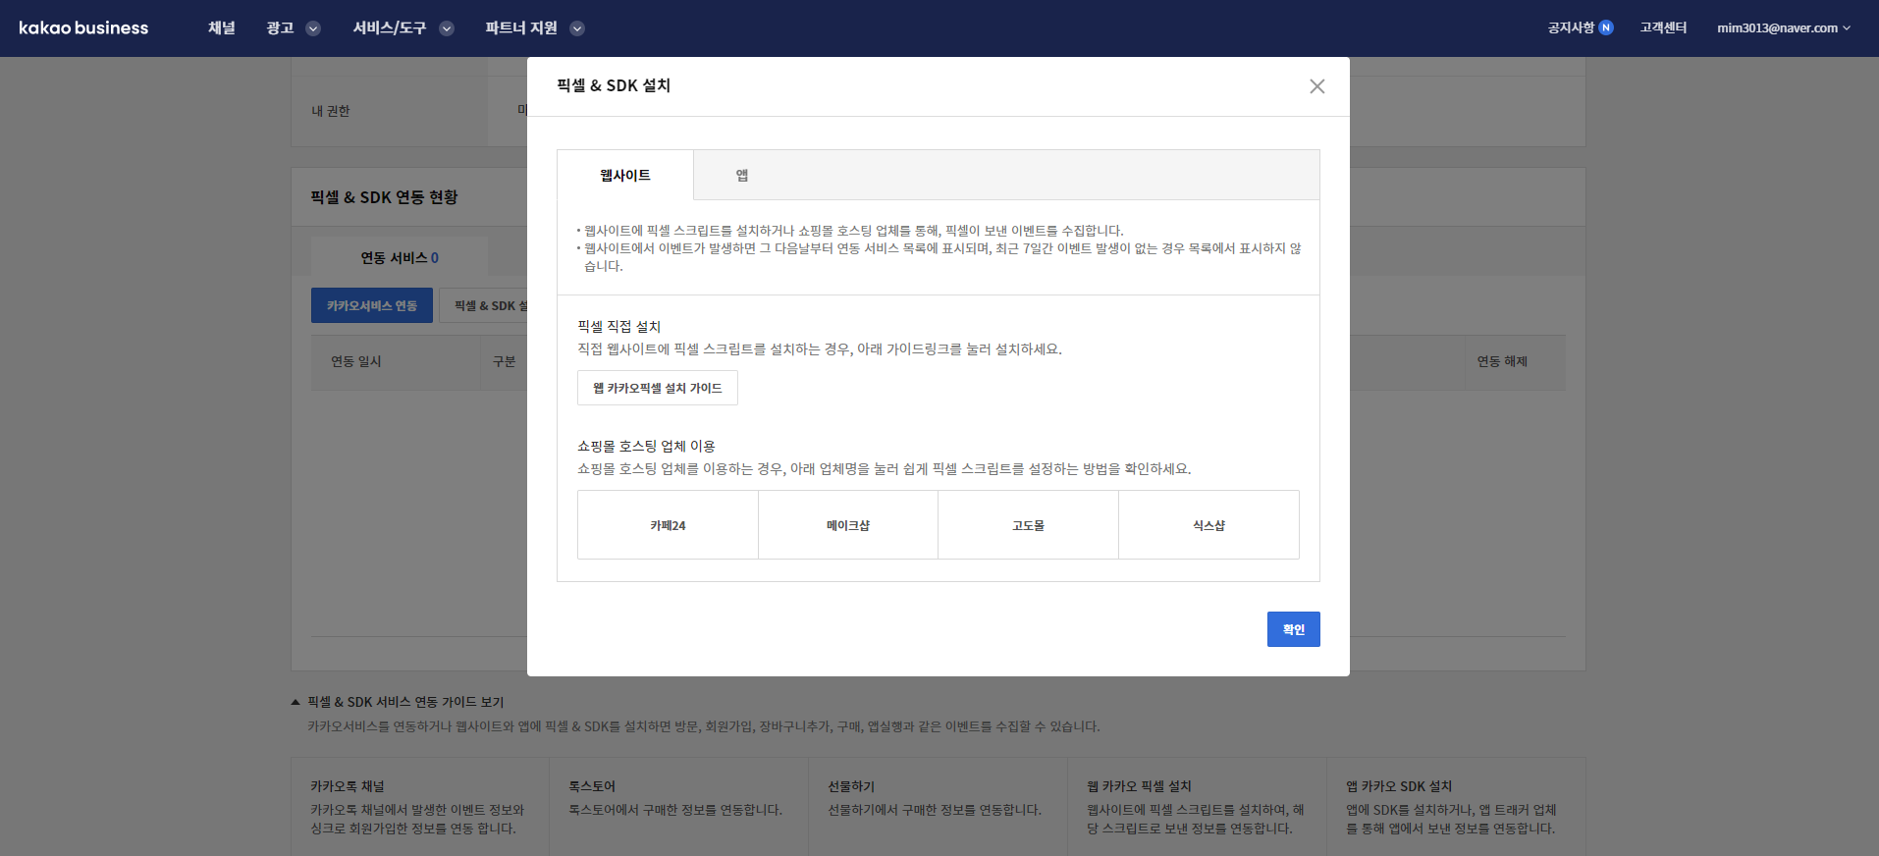1879x856 pixels.
Task: Choose the 카페24 hosting option
Action: [x=668, y=525]
